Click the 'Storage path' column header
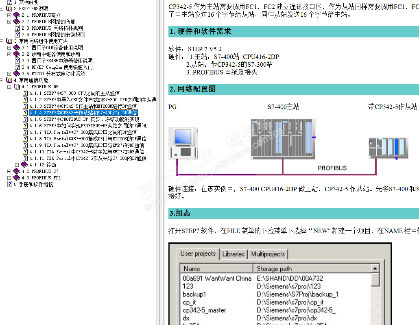This screenshot has height=325, width=419. pos(312,268)
